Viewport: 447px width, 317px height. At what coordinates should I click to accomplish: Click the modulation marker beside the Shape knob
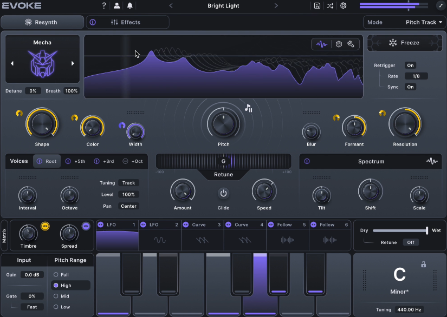(x=19, y=113)
